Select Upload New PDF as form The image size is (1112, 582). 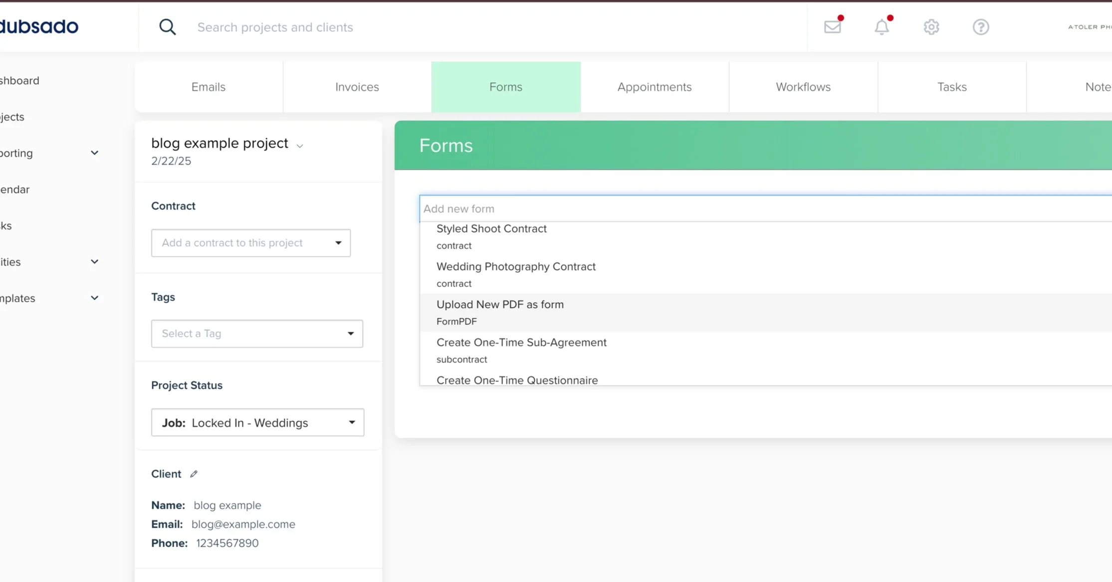500,312
